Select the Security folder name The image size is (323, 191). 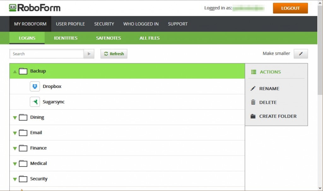click(x=39, y=179)
